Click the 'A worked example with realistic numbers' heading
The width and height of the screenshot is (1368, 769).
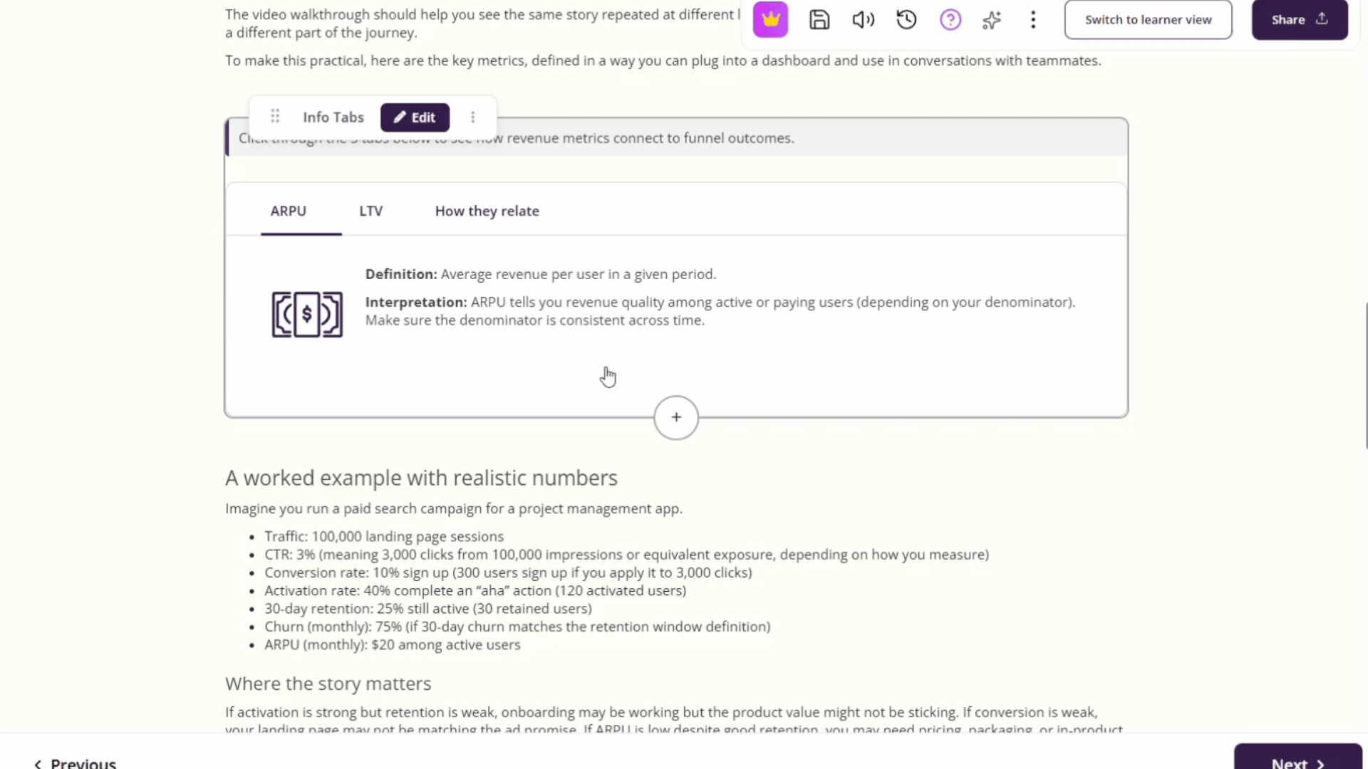421,478
